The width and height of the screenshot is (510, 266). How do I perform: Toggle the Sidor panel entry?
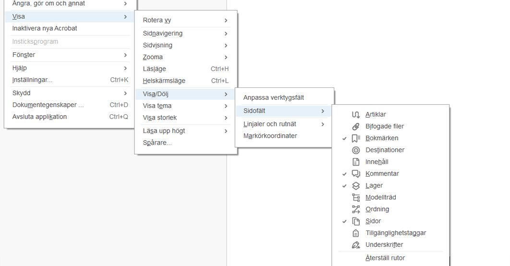[x=373, y=221]
